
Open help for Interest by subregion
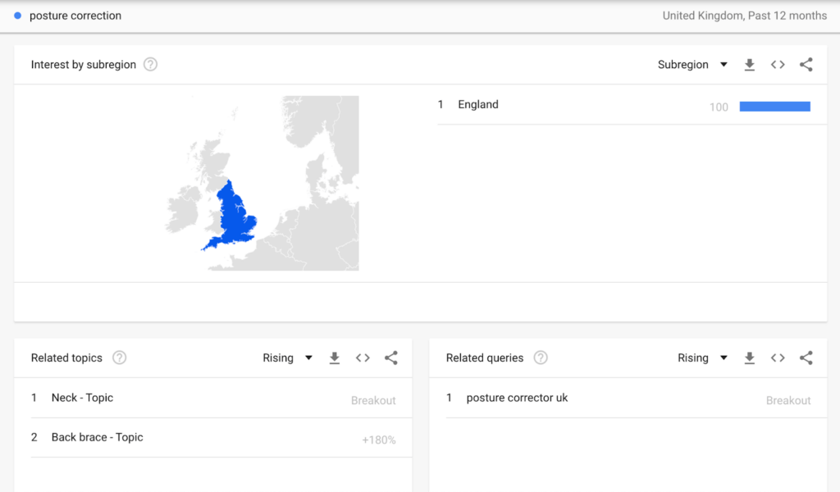(x=151, y=65)
